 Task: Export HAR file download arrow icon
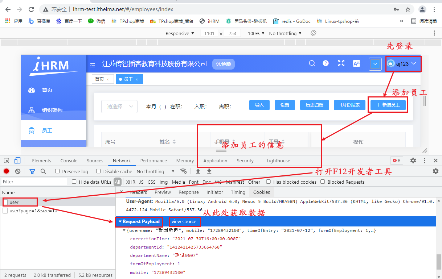click(209, 171)
